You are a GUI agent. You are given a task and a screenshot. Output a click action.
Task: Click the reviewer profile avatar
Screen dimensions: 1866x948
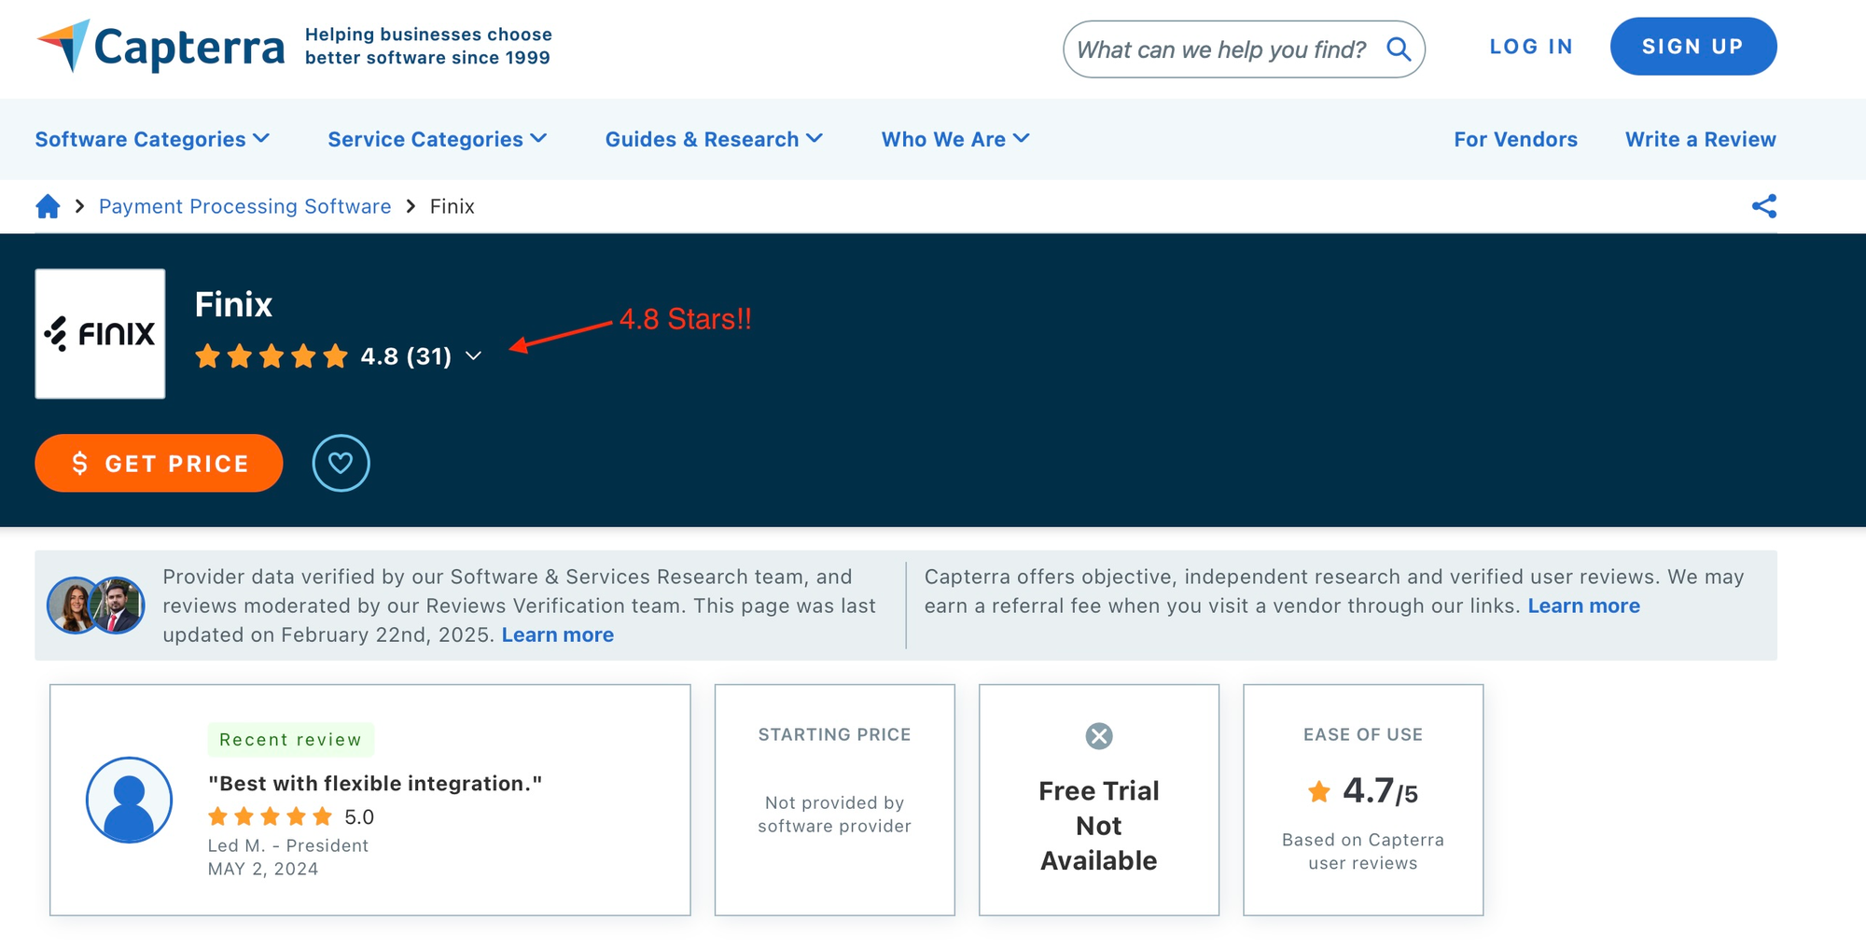coord(129,800)
